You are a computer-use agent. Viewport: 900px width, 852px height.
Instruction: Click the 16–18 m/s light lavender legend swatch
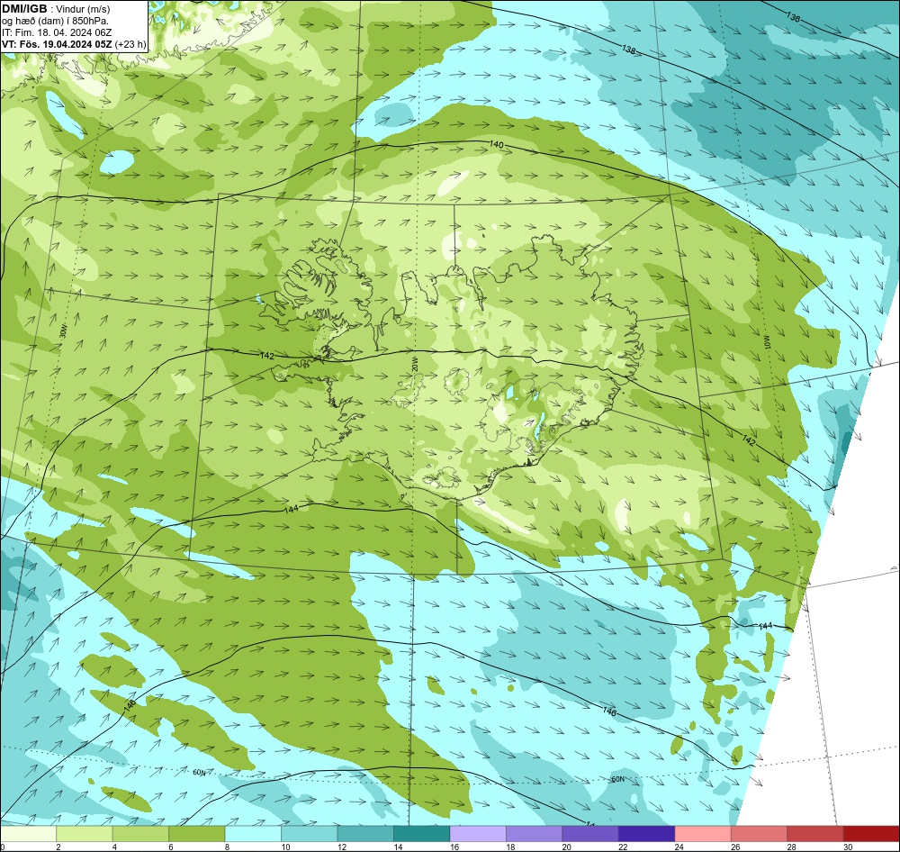click(x=478, y=834)
